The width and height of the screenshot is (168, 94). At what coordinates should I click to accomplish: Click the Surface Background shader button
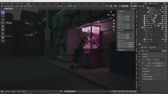pyautogui.click(x=158, y=60)
